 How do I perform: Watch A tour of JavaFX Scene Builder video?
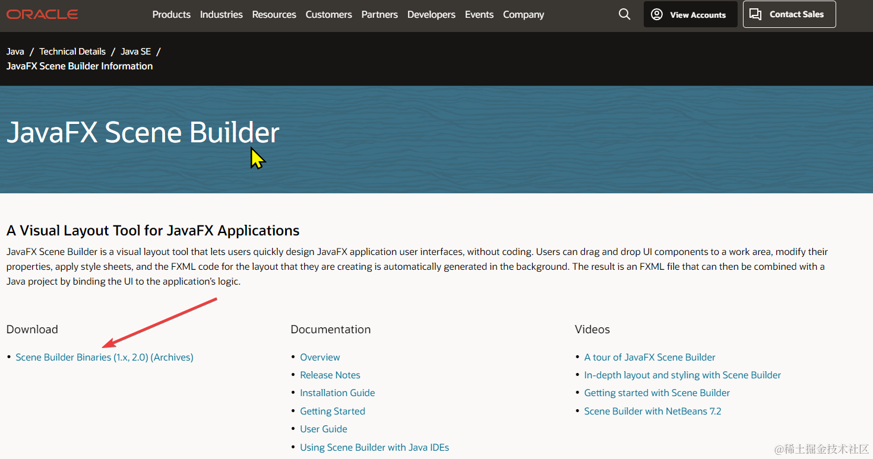pos(650,357)
